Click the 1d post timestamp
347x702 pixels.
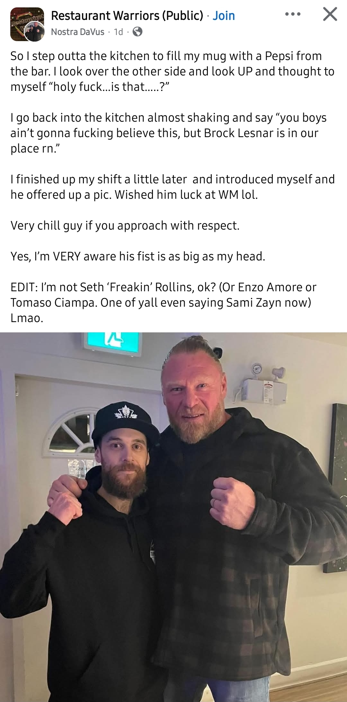coord(118,32)
